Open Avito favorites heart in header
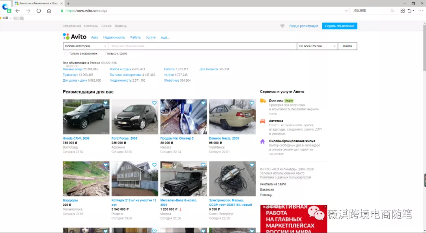 tap(282, 26)
